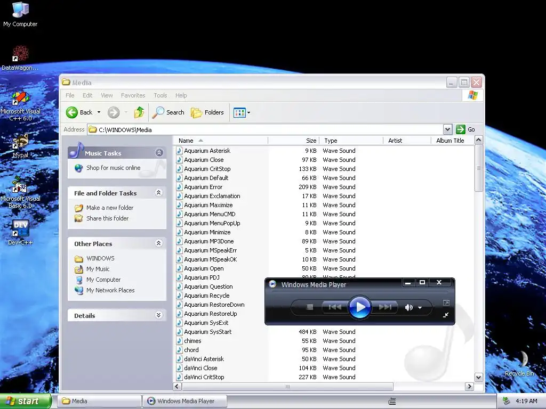Select the Aquarium MP3Done file

(209, 241)
